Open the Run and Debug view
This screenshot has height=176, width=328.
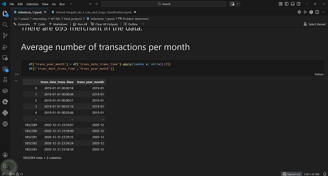pos(5,47)
